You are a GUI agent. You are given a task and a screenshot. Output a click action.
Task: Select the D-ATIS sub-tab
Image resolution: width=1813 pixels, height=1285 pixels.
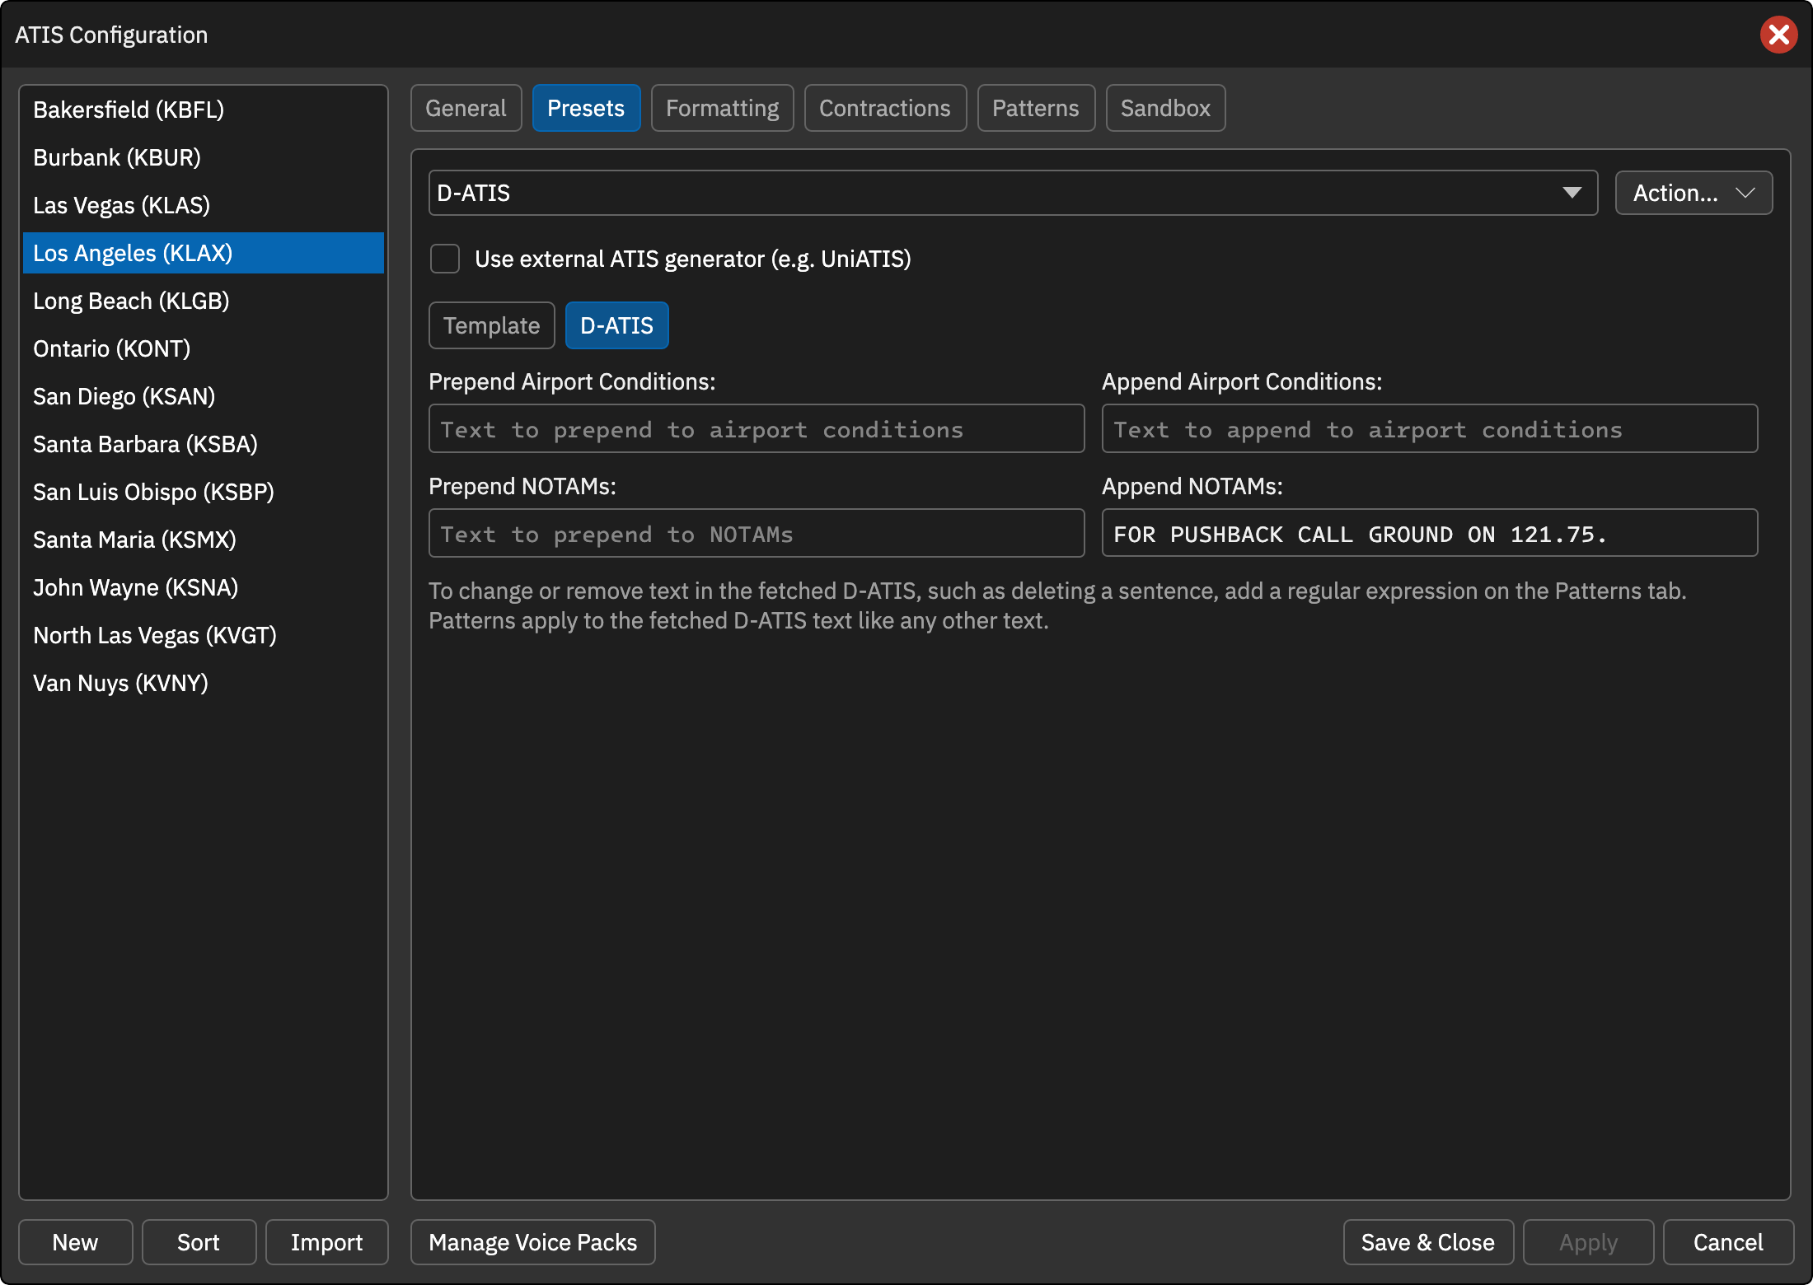pyautogui.click(x=616, y=325)
